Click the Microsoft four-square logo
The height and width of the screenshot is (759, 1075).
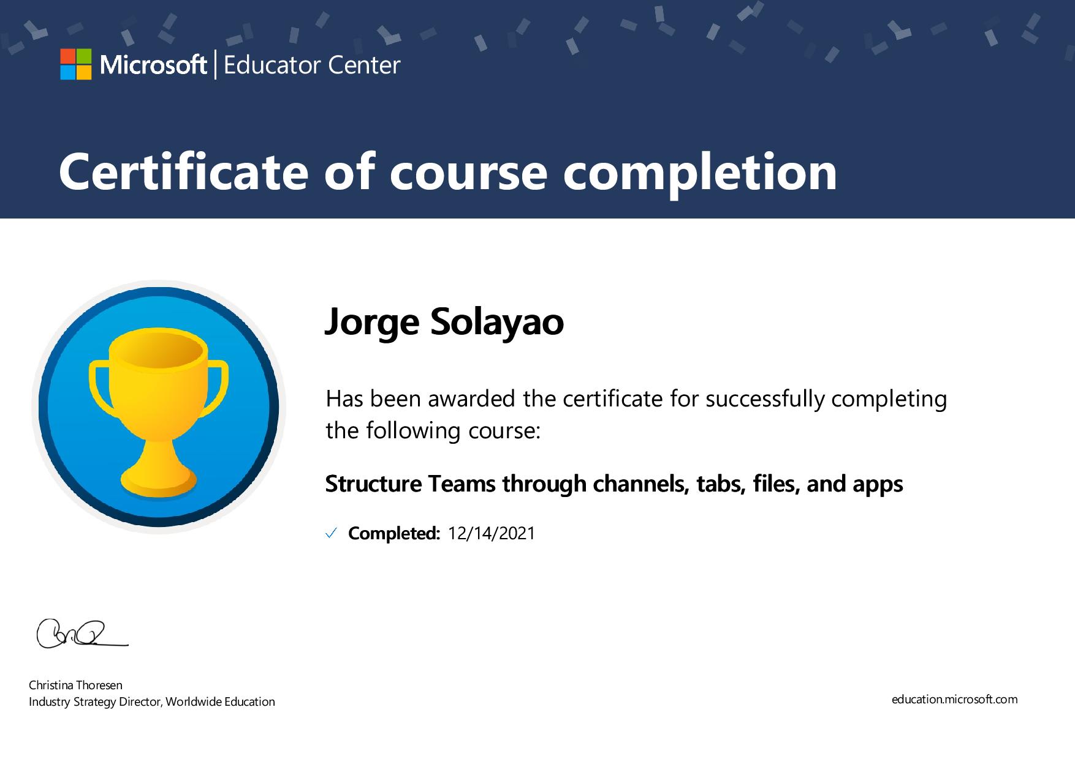coord(76,64)
